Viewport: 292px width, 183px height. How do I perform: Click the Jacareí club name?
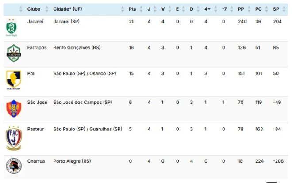pos(35,21)
